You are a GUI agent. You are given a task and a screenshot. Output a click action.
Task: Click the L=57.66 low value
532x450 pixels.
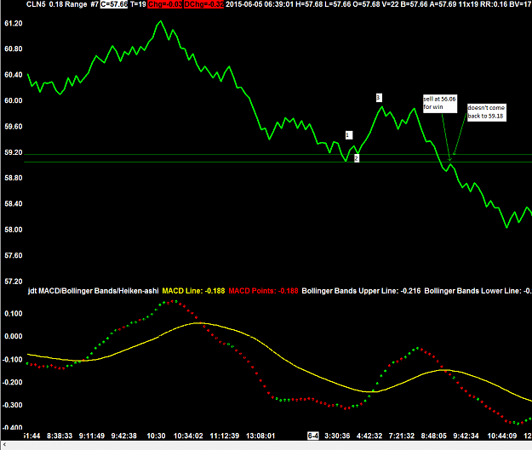click(338, 4)
